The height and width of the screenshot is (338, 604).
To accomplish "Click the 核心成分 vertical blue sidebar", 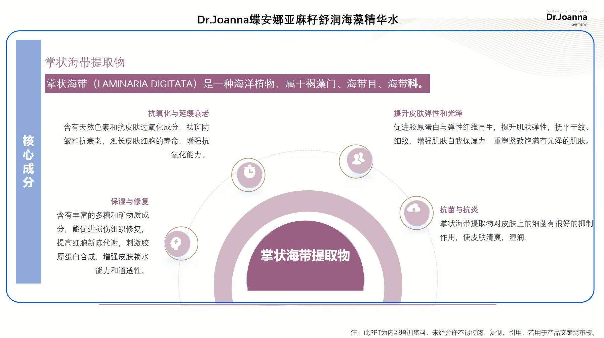I will [28, 161].
